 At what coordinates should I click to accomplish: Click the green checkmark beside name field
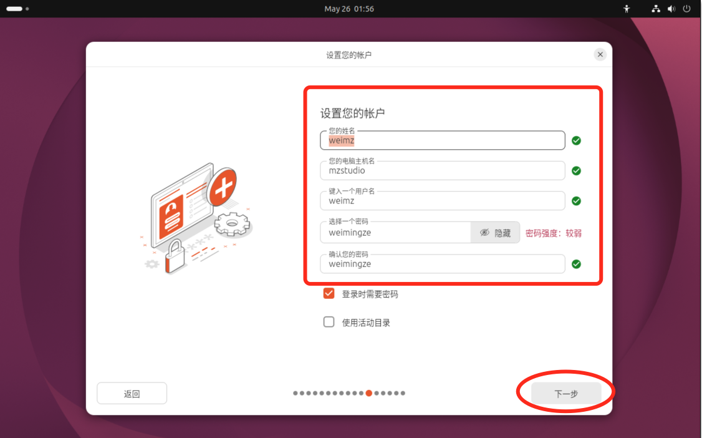click(576, 140)
